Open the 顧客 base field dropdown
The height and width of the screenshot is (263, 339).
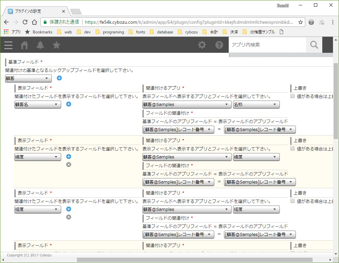pyautogui.click(x=28, y=79)
